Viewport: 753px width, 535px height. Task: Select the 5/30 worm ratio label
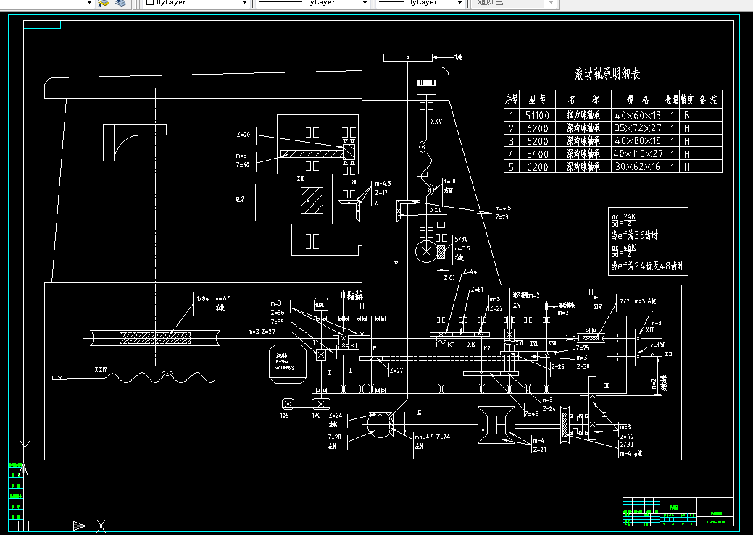click(461, 239)
